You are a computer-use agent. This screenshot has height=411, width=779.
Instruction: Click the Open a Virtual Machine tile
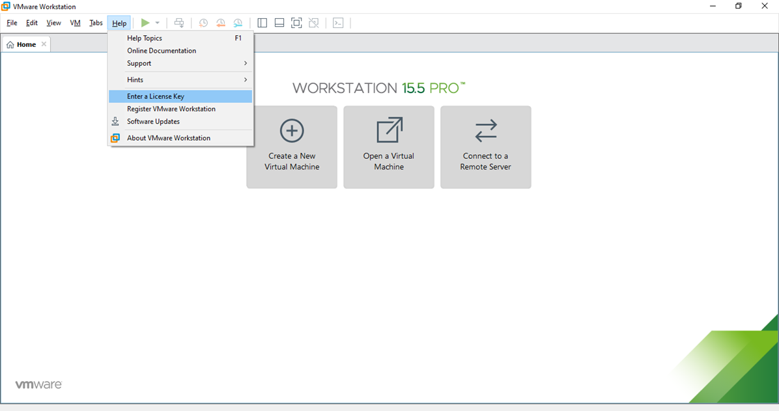(x=389, y=147)
